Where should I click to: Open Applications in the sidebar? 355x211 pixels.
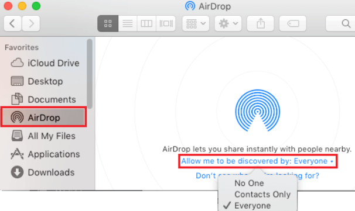[x=45, y=154]
